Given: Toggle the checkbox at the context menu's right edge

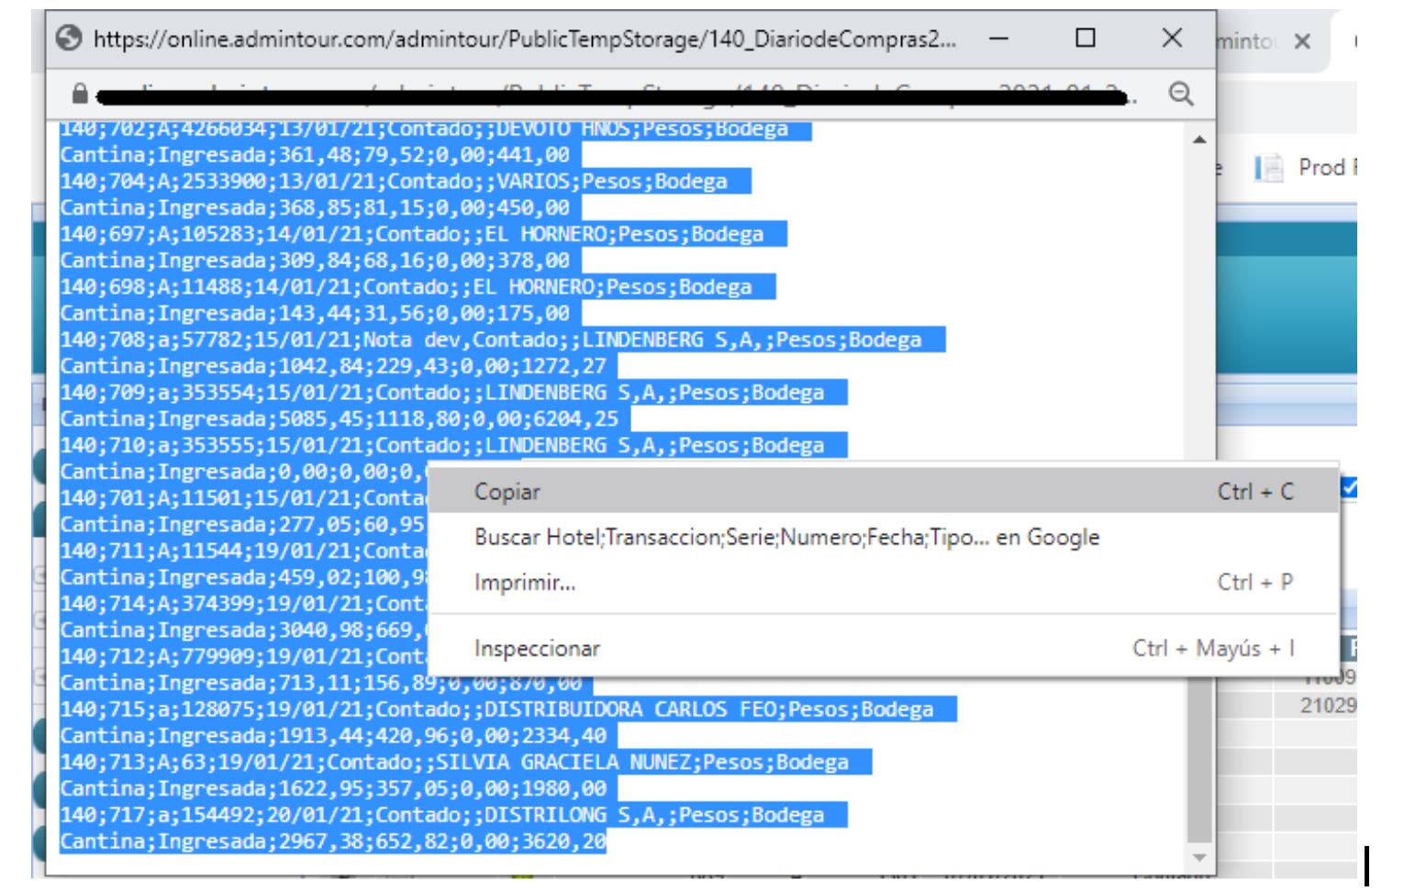Looking at the screenshot, I should [1347, 489].
